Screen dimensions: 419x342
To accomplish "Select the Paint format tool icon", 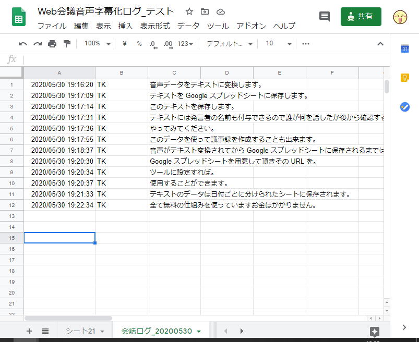I will (x=67, y=44).
